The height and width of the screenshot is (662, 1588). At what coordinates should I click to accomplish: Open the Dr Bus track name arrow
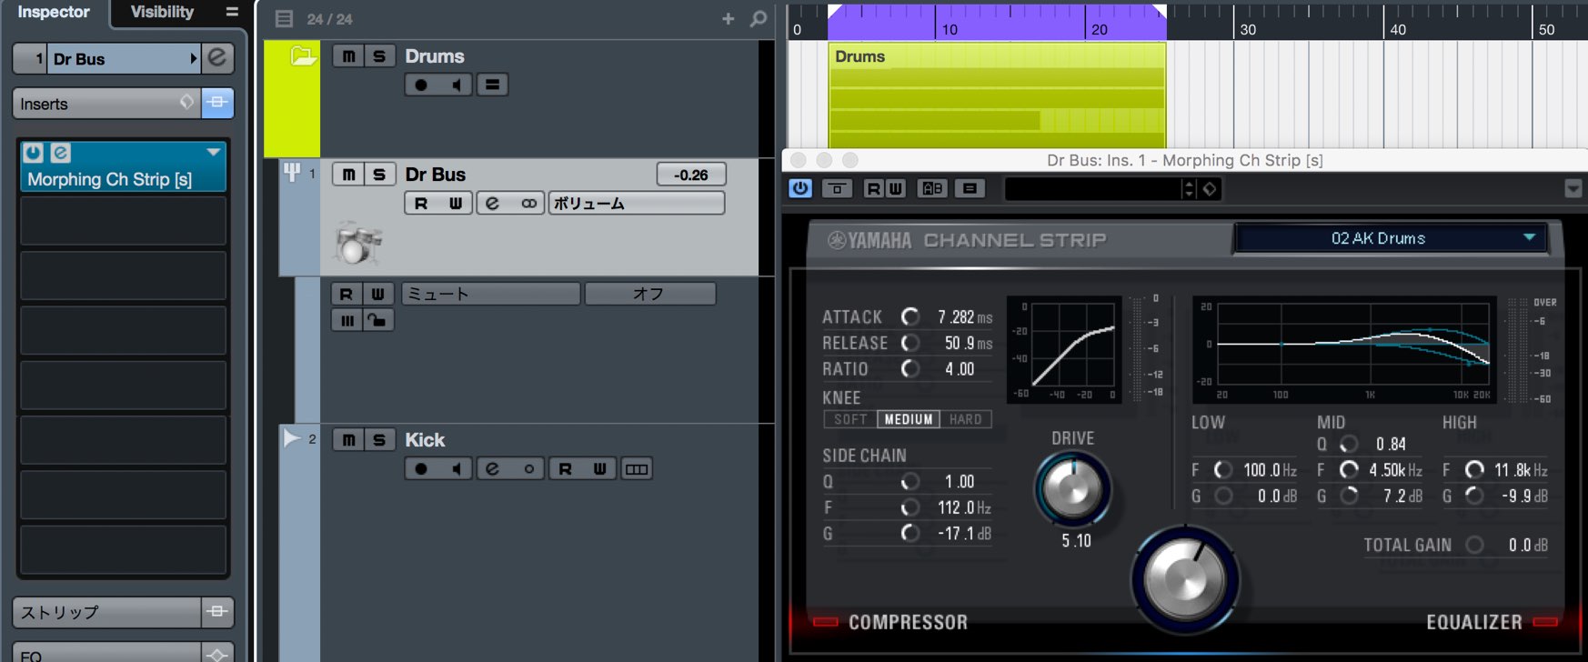[193, 58]
